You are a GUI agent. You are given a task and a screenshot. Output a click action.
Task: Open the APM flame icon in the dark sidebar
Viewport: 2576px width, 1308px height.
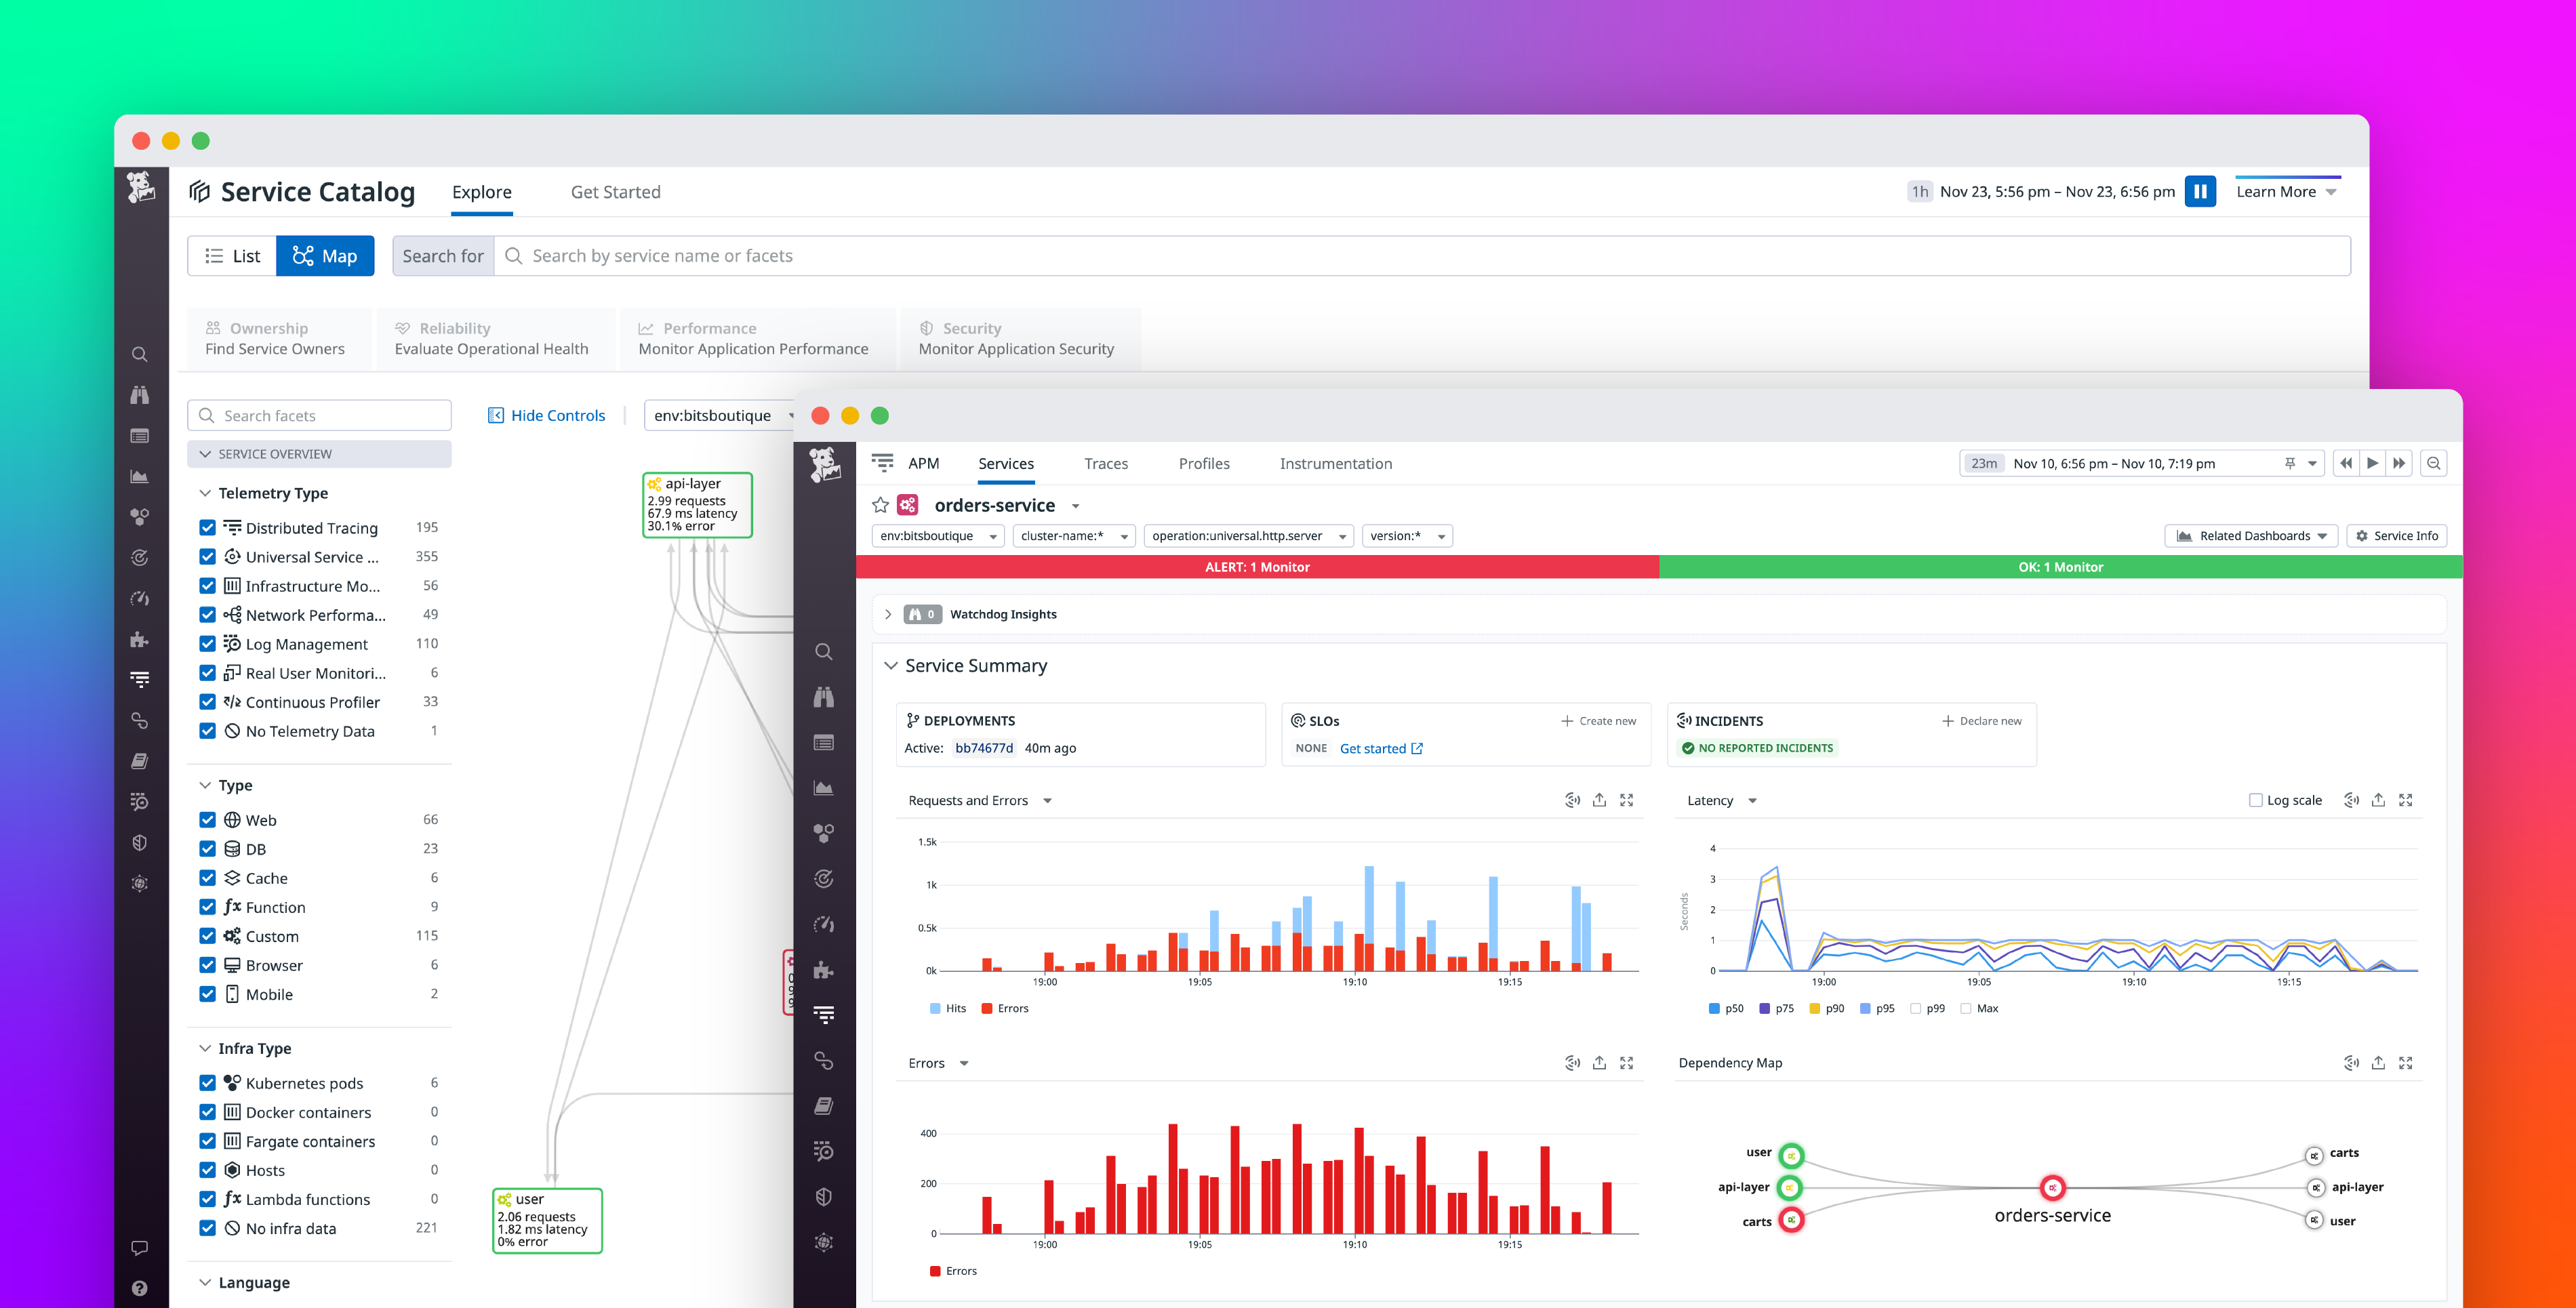point(140,679)
